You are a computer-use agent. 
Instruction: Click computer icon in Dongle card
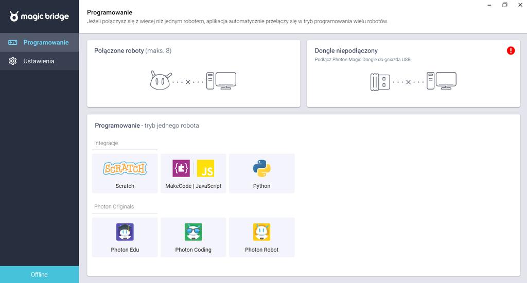(x=441, y=81)
